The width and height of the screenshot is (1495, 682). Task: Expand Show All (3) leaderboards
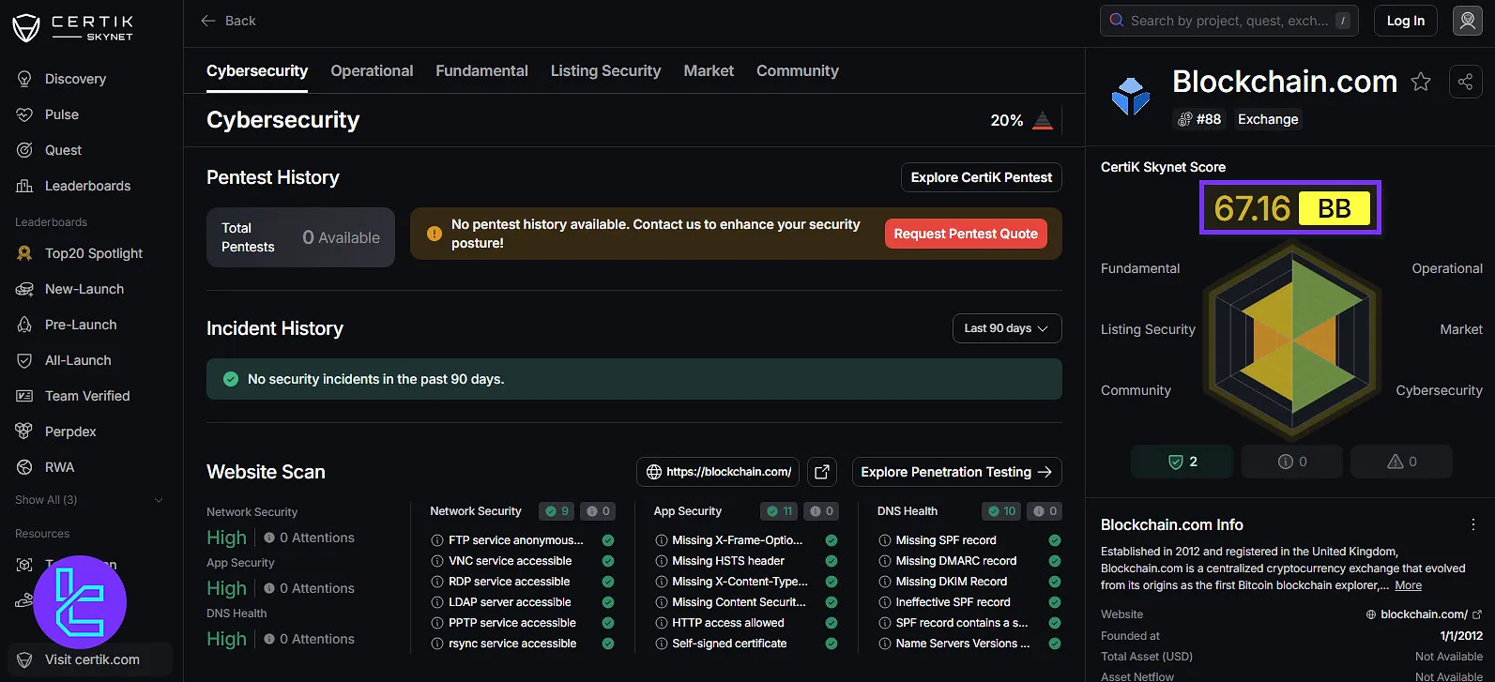tap(89, 500)
